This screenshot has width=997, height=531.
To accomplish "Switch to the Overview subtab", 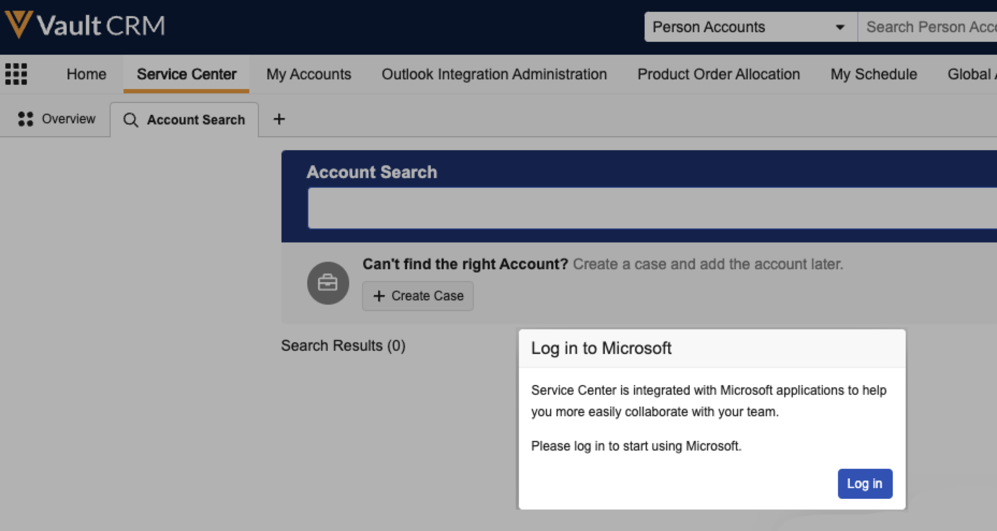I will tap(68, 119).
